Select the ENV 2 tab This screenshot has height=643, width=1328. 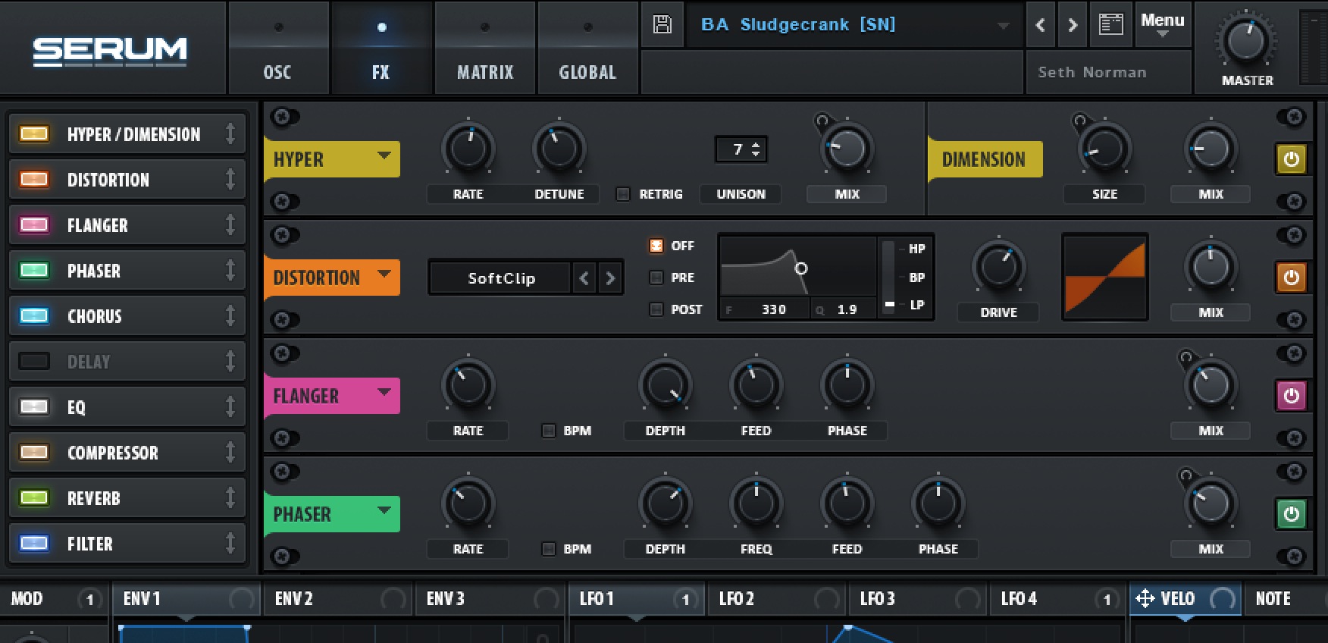337,599
